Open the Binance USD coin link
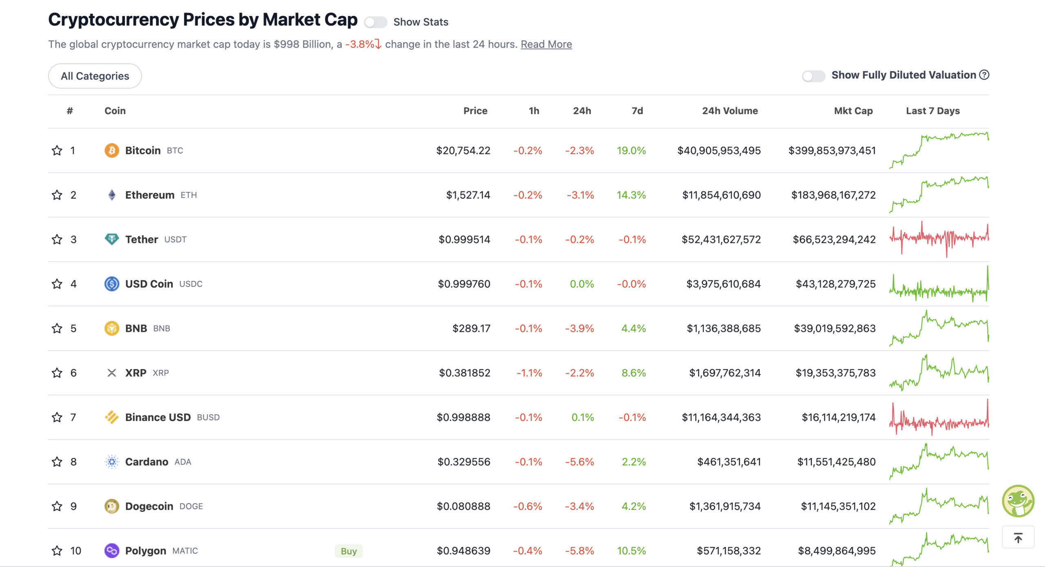The image size is (1045, 567). tap(158, 418)
